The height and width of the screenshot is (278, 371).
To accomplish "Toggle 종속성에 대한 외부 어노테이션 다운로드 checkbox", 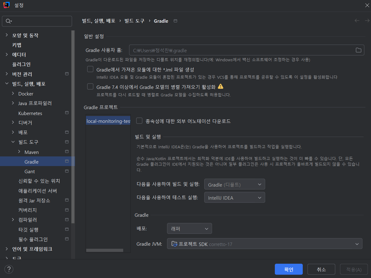I will 139,121.
